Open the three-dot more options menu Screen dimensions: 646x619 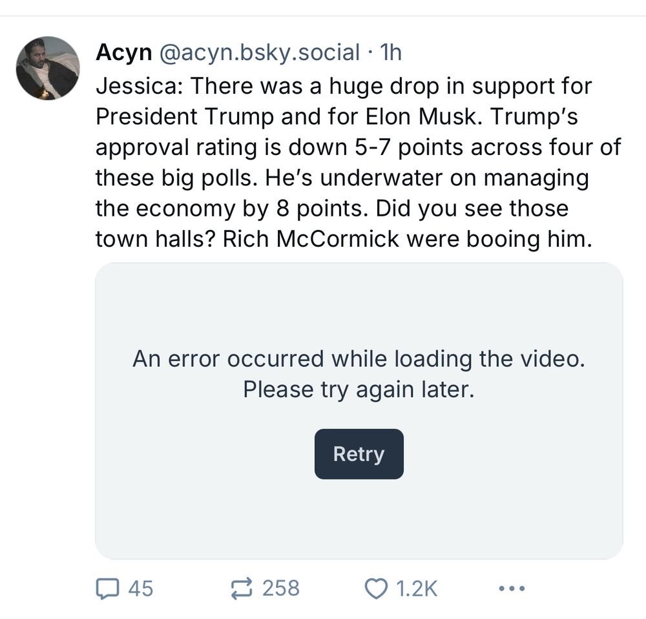click(x=512, y=589)
